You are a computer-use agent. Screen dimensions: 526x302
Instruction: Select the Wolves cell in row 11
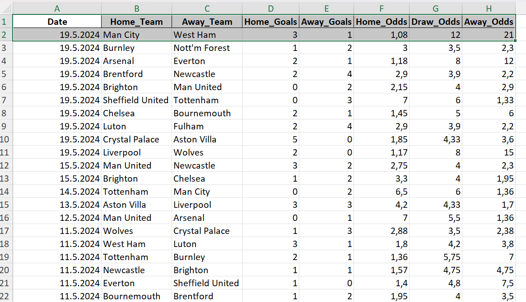tap(189, 152)
